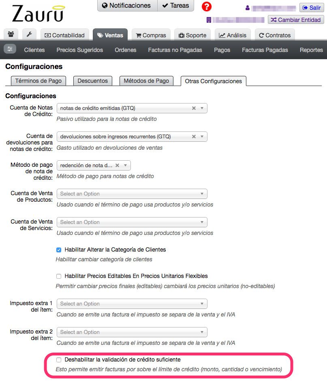Open Impuesto extra 2 del ítem dropdown
This screenshot has width=327, height=381.
[x=132, y=332]
